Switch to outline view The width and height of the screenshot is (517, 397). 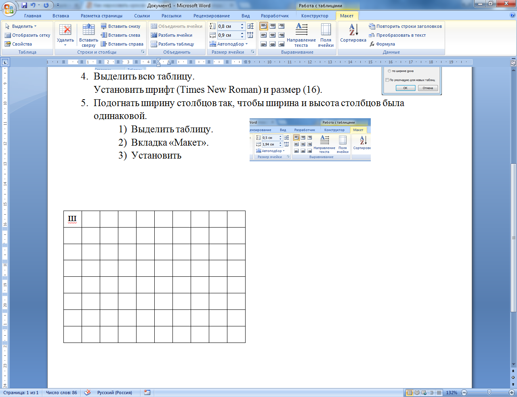(431, 393)
